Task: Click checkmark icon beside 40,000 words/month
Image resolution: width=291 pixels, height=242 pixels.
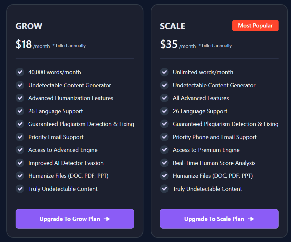Action: tap(20, 72)
